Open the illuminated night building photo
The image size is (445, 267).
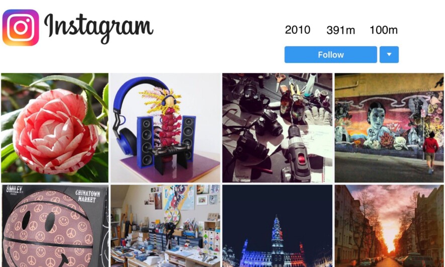pos(277,226)
